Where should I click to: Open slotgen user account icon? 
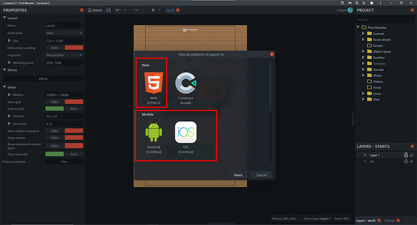[x=350, y=10]
